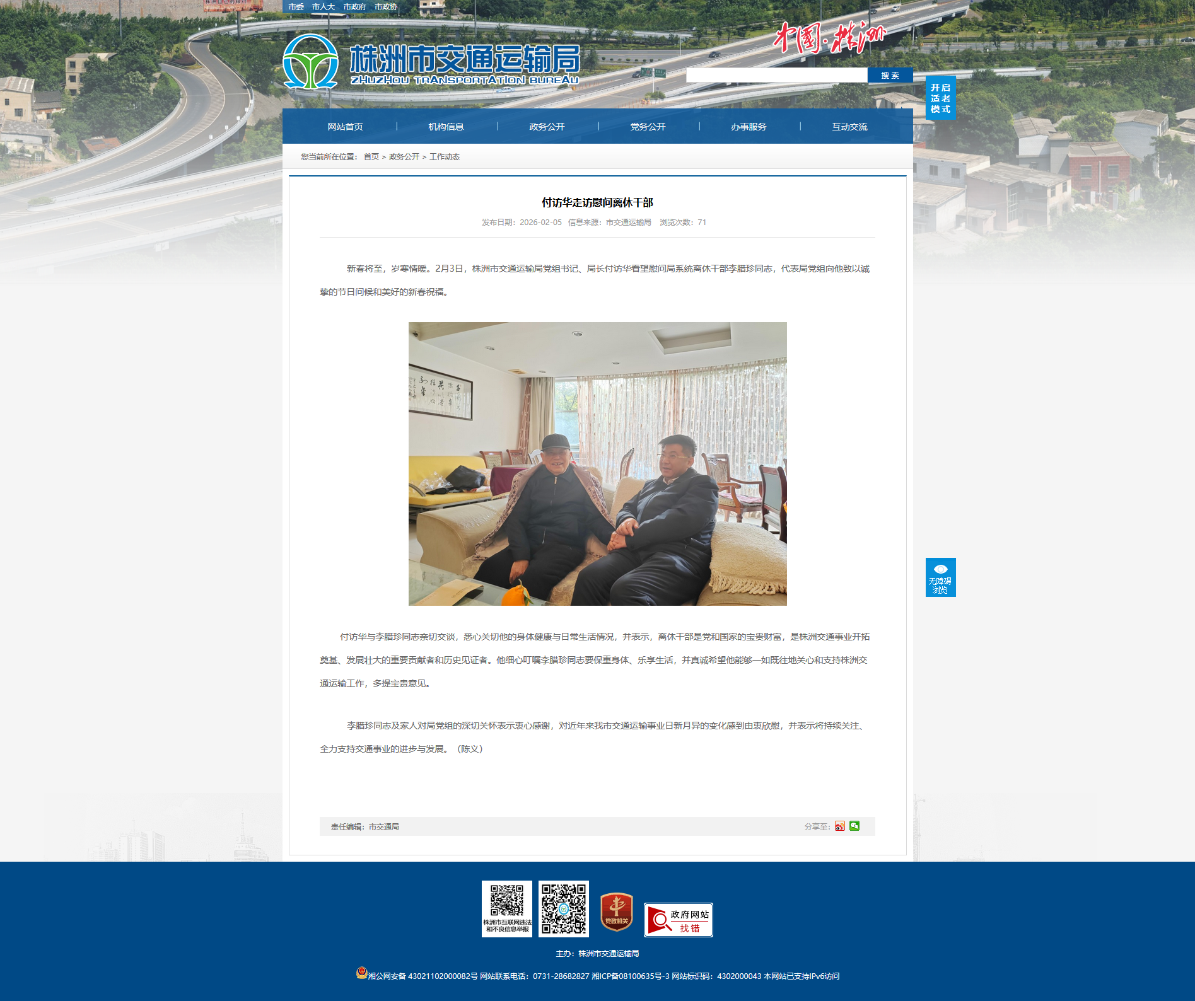Click the 政府网站找错 icon
The image size is (1195, 1001).
coord(678,920)
